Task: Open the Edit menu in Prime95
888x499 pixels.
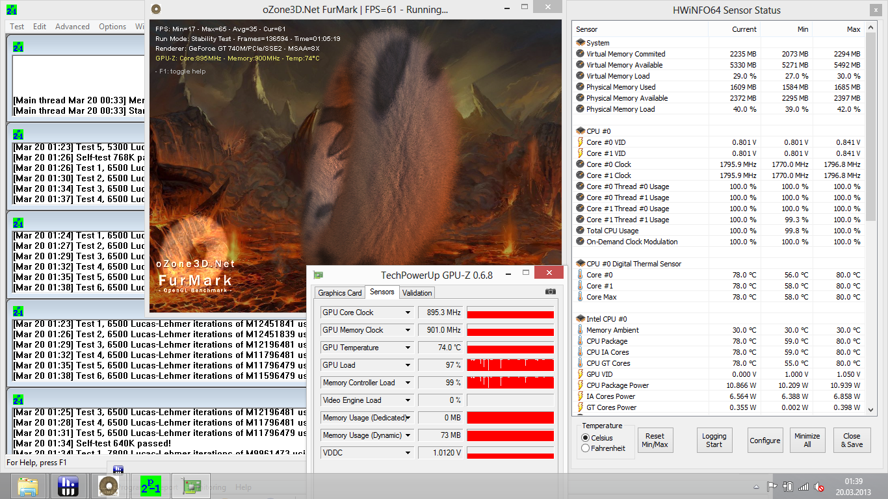Action: [40, 27]
